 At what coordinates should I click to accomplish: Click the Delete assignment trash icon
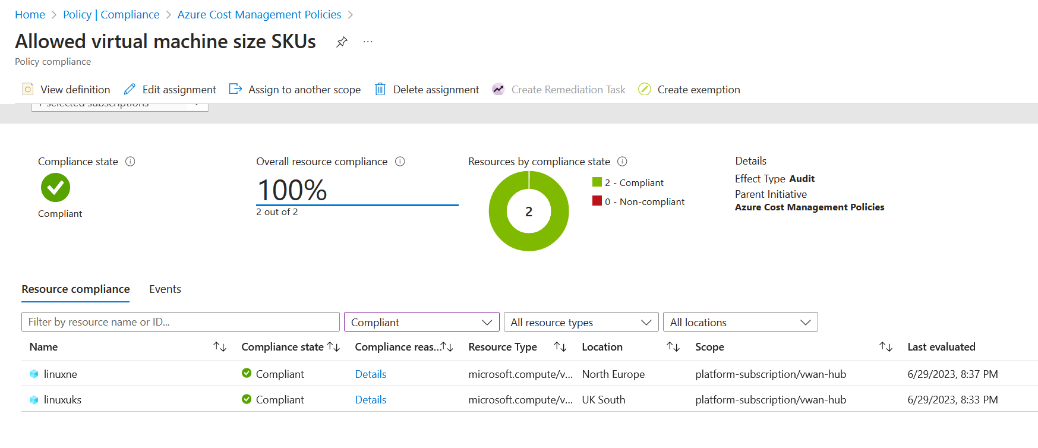coord(380,89)
